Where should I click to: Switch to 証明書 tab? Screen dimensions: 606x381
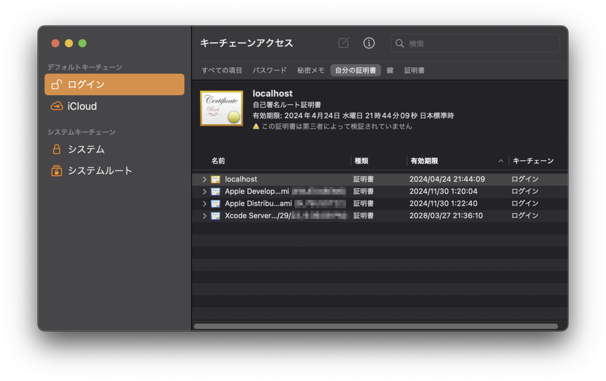pos(414,70)
